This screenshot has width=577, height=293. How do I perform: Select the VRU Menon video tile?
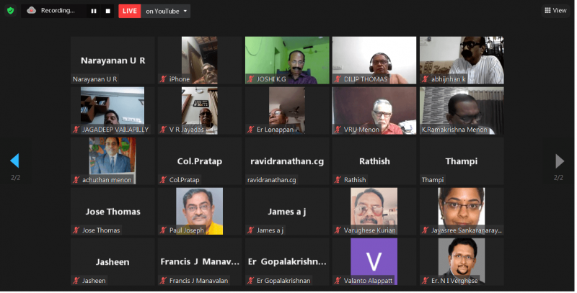(x=374, y=111)
